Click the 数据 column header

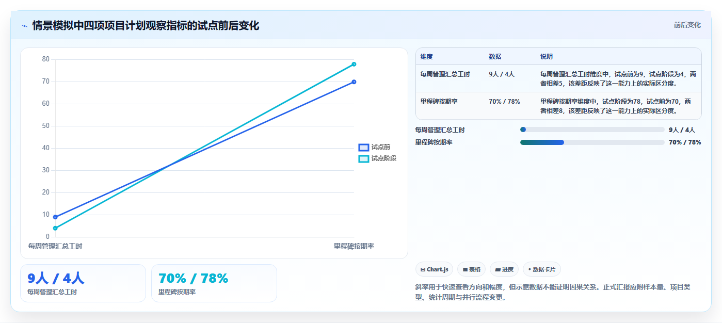495,57
